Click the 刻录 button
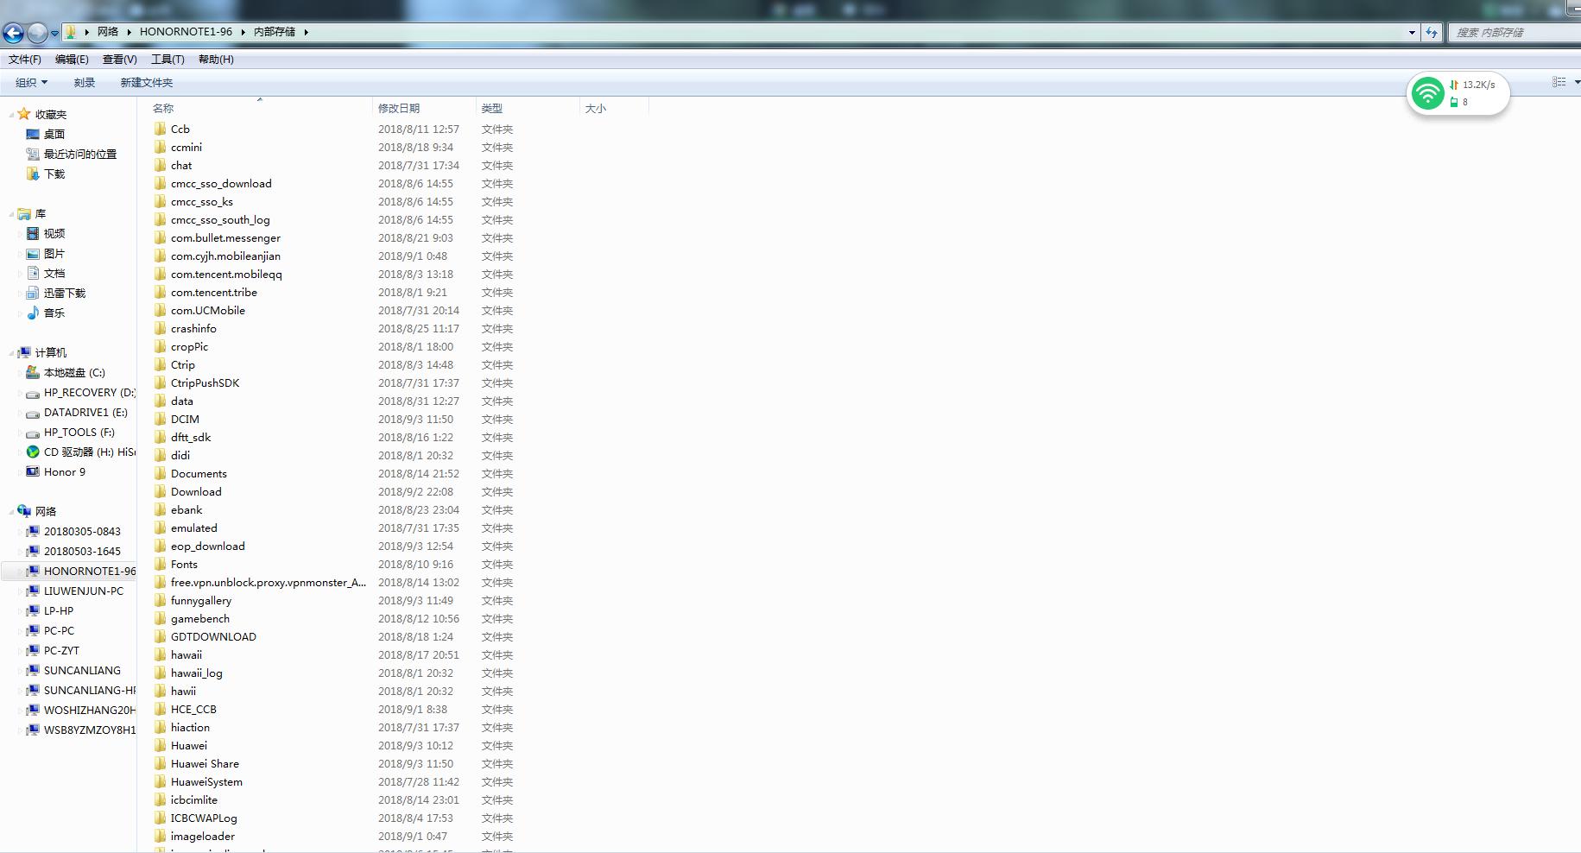This screenshot has height=853, width=1581. pos(84,82)
